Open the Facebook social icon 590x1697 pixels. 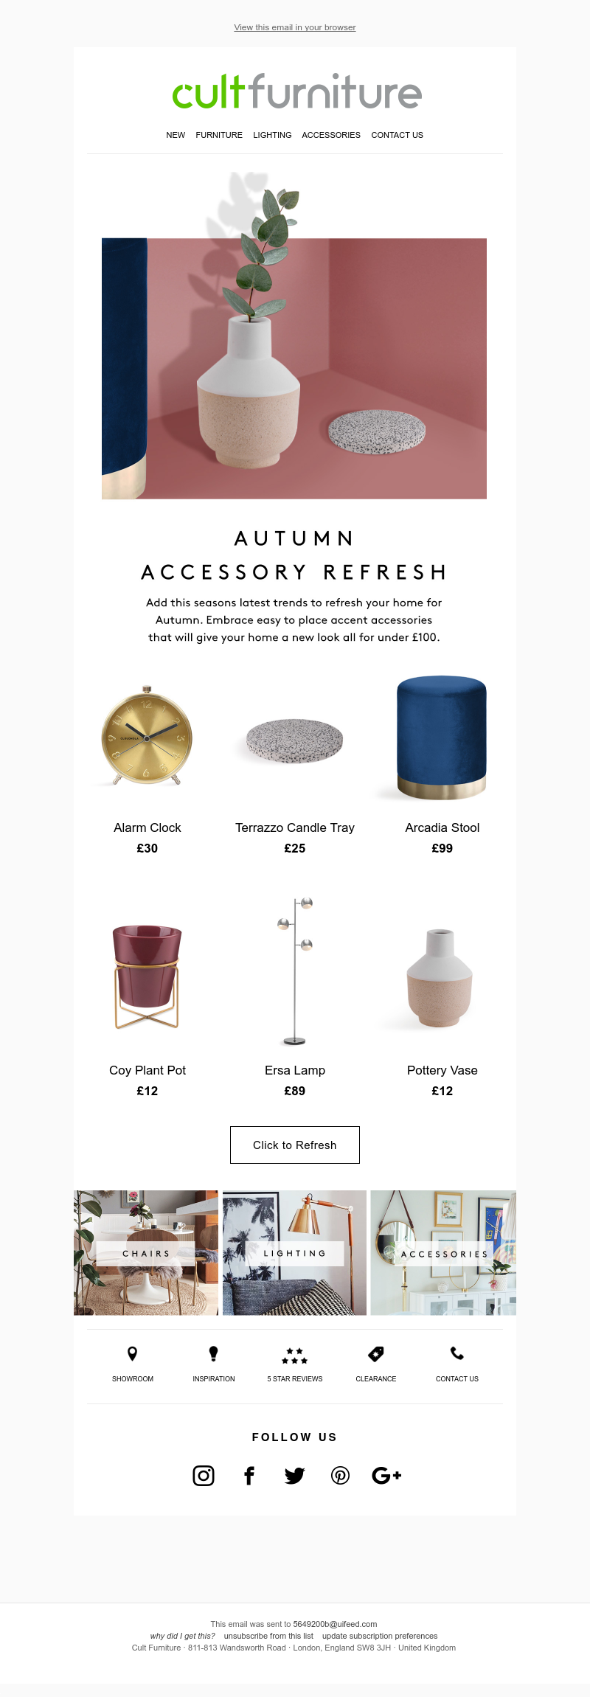(x=249, y=1475)
